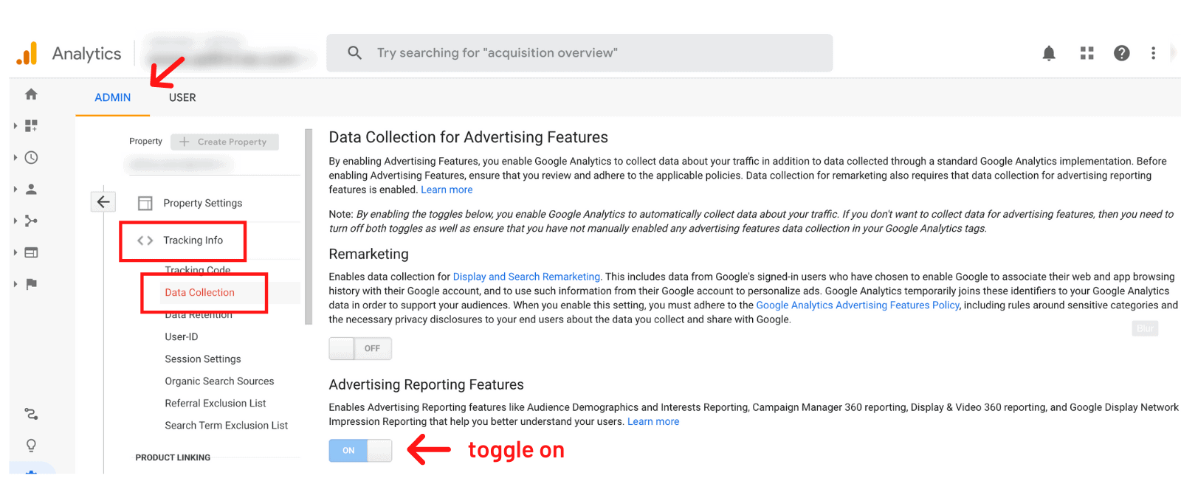Viewport: 1181px width, 498px height.
Task: Open Search Term Exclusion List item
Action: click(227, 425)
